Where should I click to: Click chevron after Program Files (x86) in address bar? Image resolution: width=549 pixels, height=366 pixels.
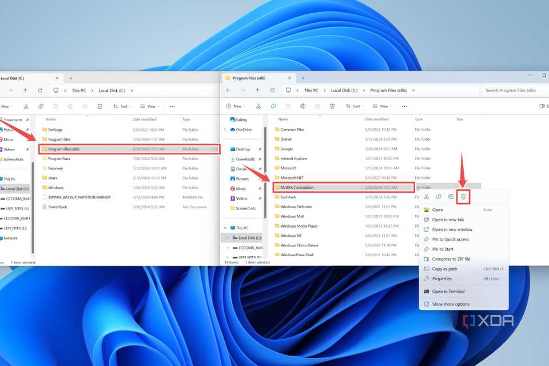(413, 90)
